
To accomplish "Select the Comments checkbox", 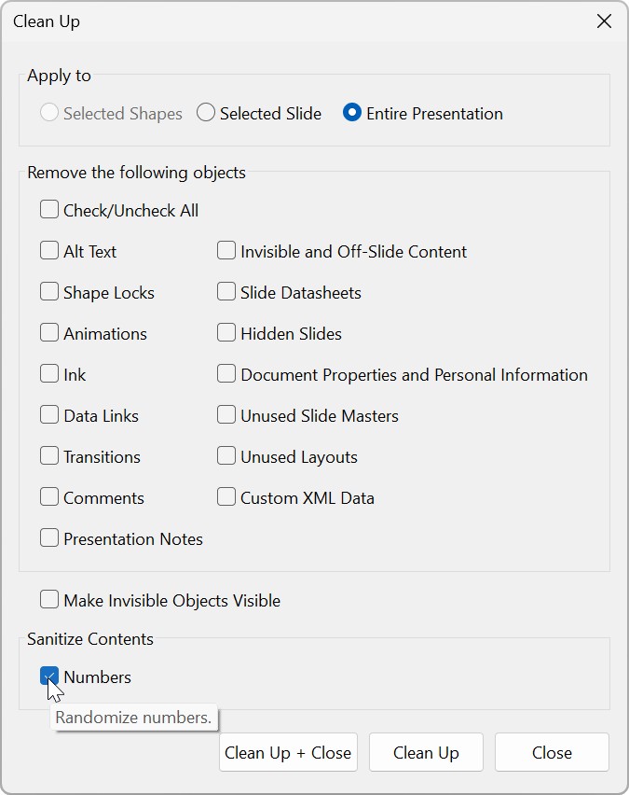I will pos(49,497).
